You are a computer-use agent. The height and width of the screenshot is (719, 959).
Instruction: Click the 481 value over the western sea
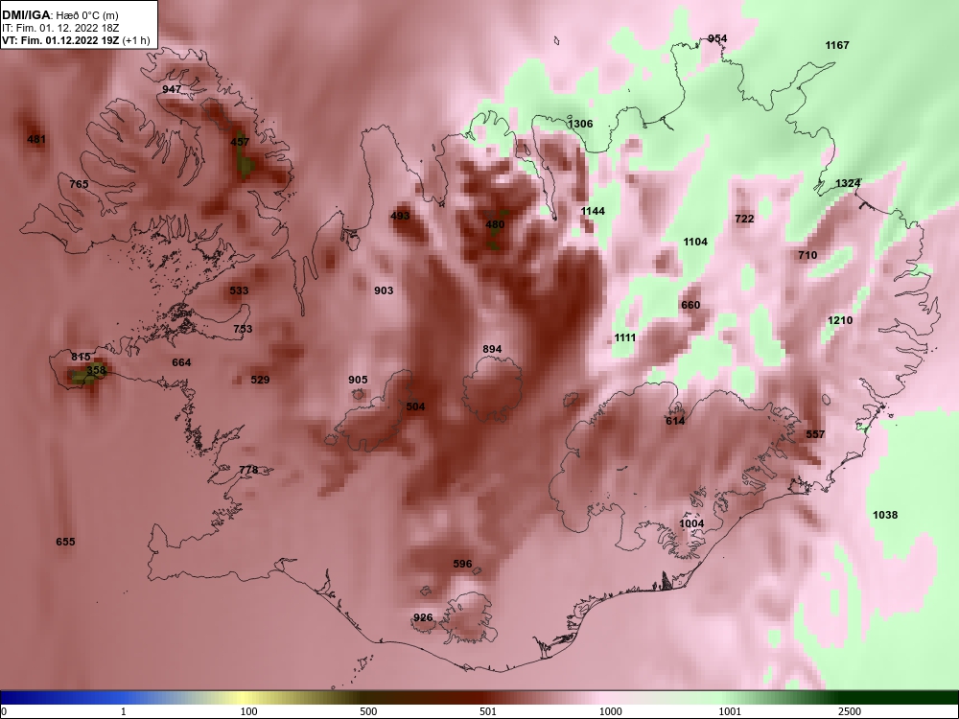[x=36, y=139]
